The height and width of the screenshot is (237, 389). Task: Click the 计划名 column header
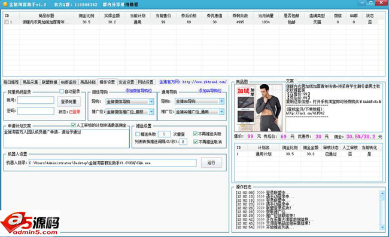tap(264, 147)
